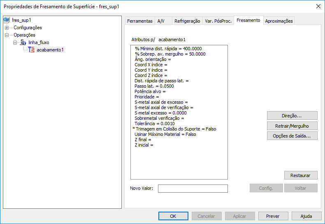Collapse the linha_fluxo tree branch

15,42
